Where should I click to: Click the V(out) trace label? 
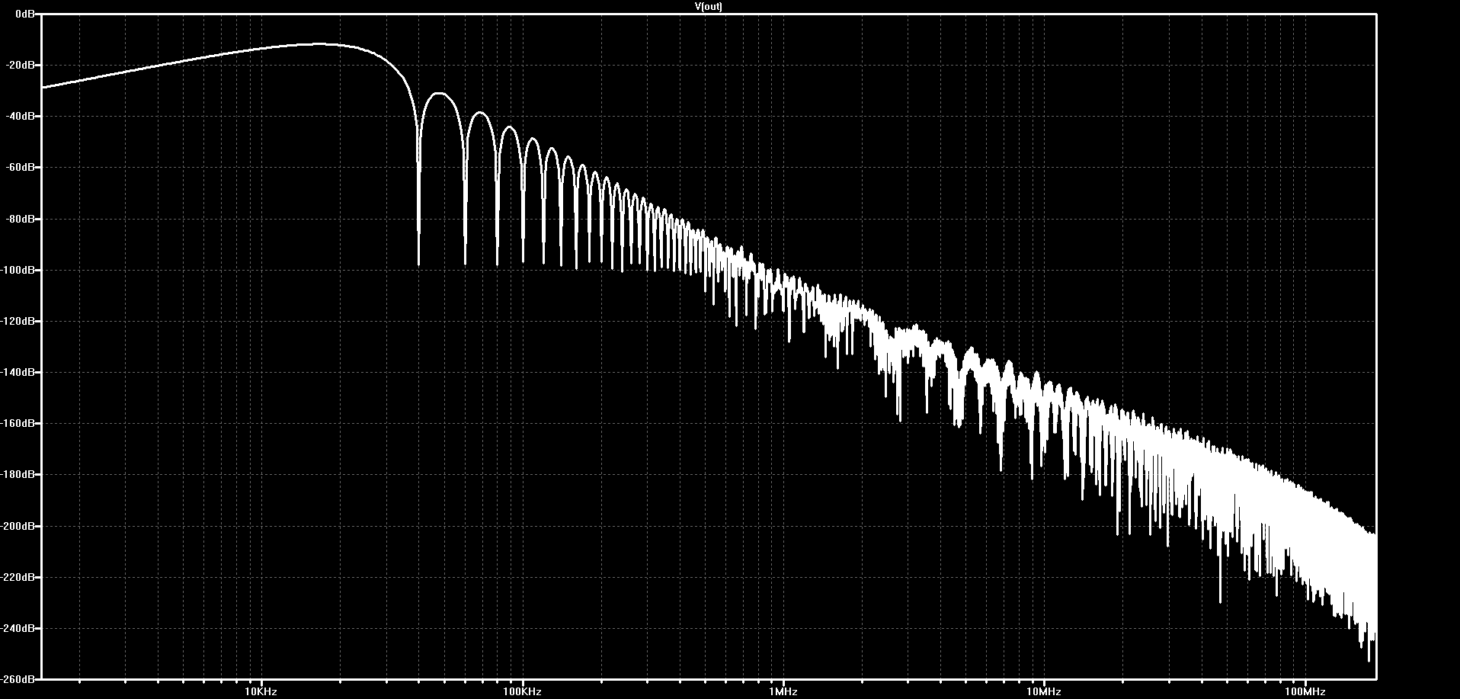tap(709, 7)
